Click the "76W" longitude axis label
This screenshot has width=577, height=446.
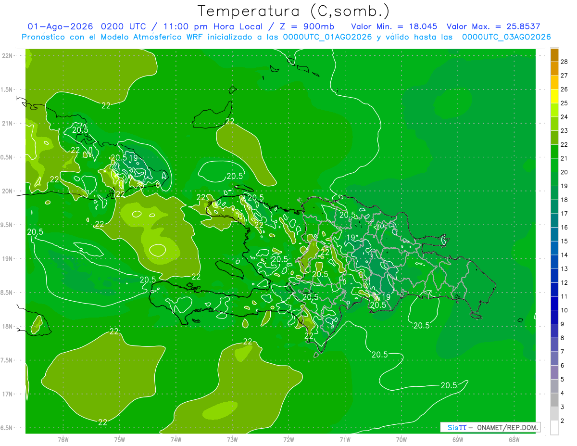(x=63, y=439)
